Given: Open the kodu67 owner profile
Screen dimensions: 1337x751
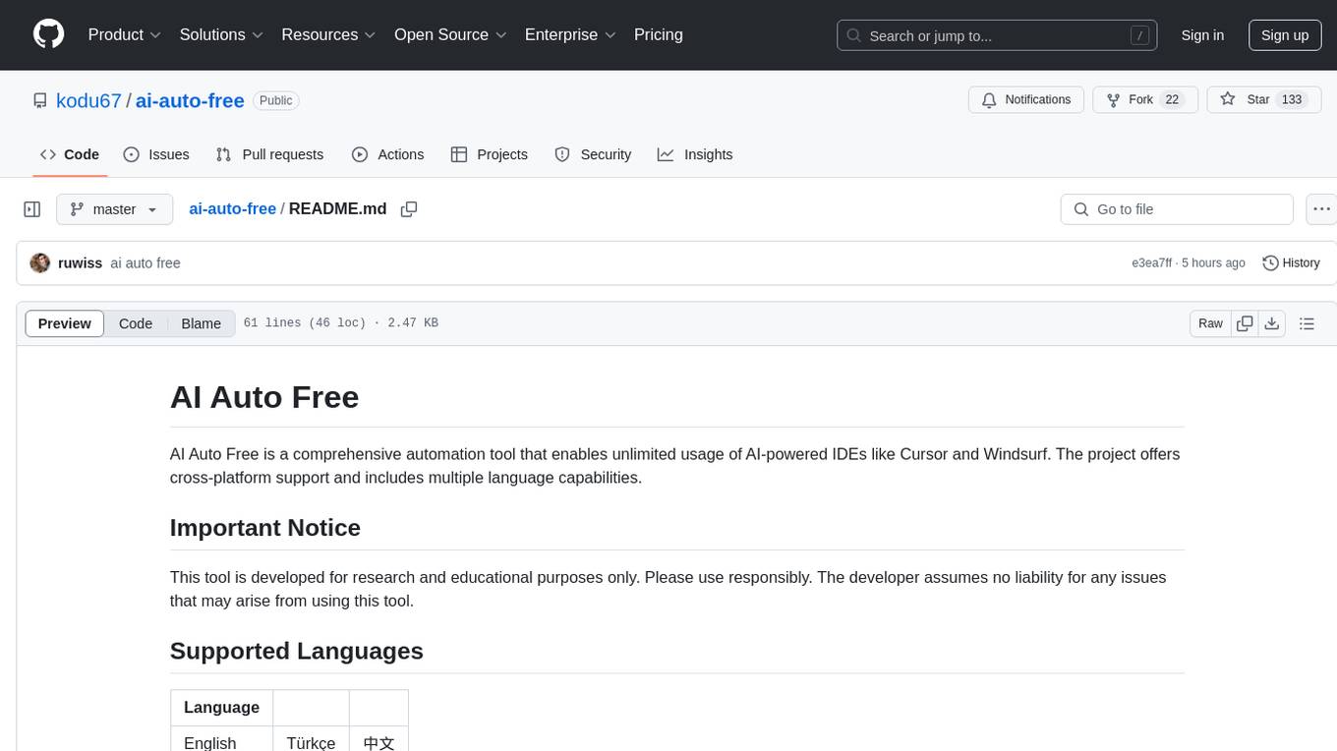Looking at the screenshot, I should tap(88, 100).
